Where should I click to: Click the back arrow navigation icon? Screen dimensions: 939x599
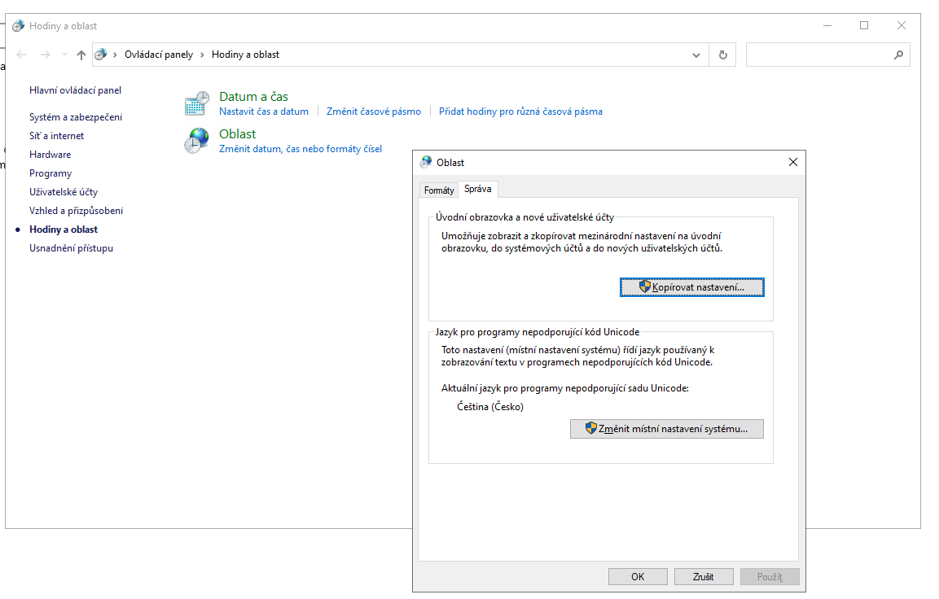22,55
